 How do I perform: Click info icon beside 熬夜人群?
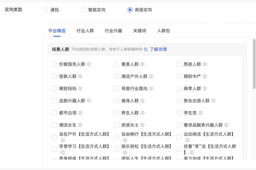pyautogui.click(x=205, y=64)
